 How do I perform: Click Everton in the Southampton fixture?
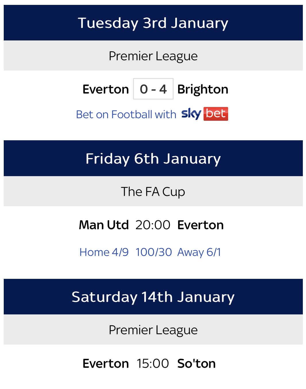click(x=105, y=363)
